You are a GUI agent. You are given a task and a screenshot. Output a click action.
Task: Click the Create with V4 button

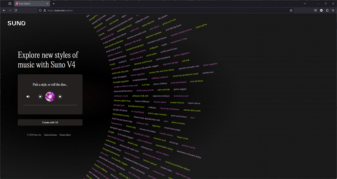(x=50, y=122)
